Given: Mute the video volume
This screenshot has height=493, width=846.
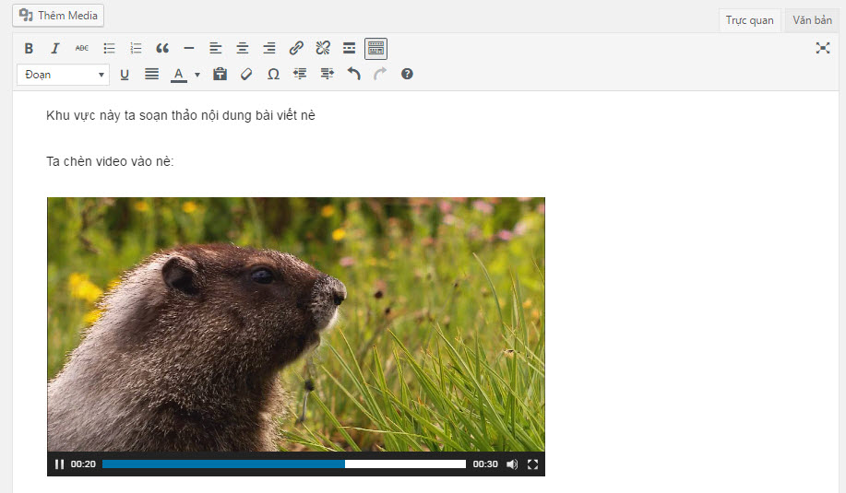Looking at the screenshot, I should coord(512,464).
